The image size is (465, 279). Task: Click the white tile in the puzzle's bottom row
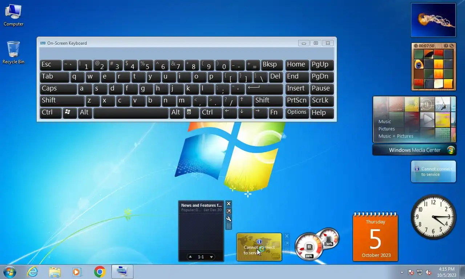point(438,84)
